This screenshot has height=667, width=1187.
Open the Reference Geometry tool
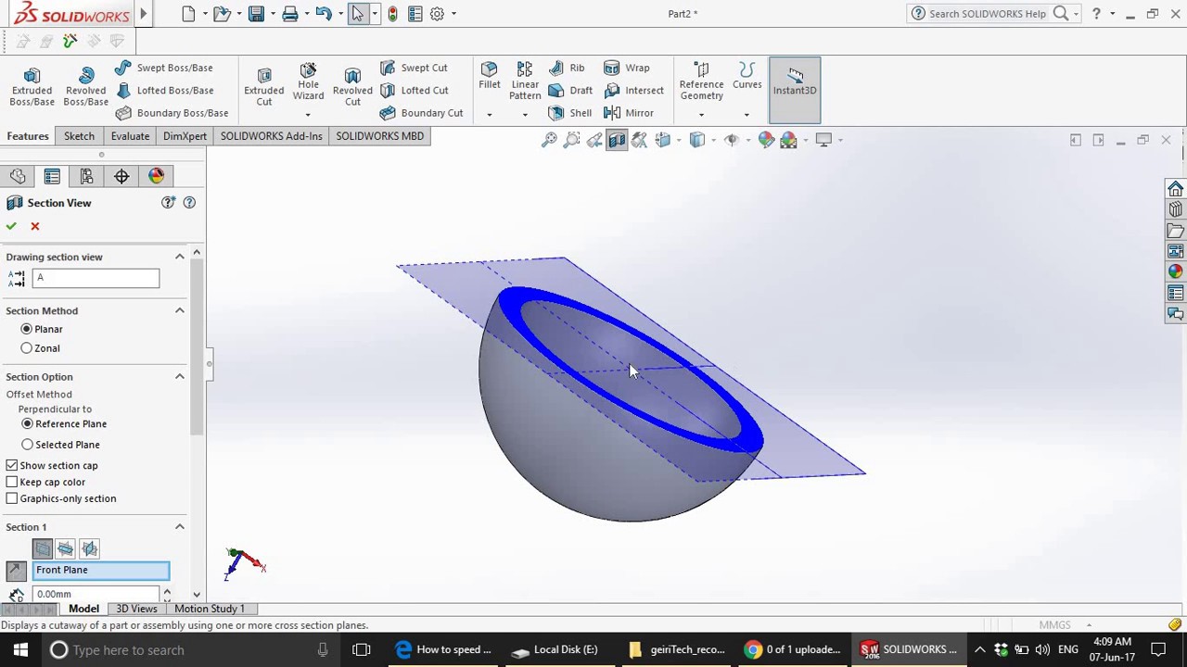point(701,82)
